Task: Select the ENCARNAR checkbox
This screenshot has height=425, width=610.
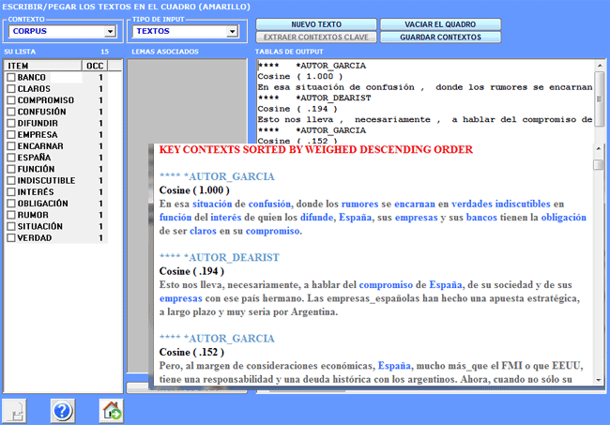Action: pos(11,146)
